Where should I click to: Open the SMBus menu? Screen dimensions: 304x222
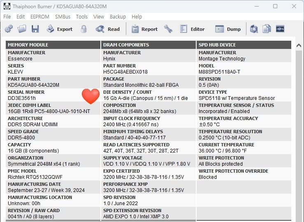click(63, 17)
